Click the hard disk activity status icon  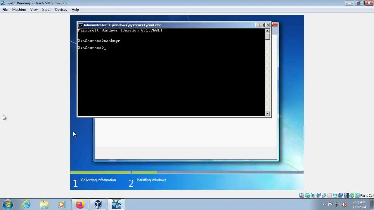[x=302, y=195]
